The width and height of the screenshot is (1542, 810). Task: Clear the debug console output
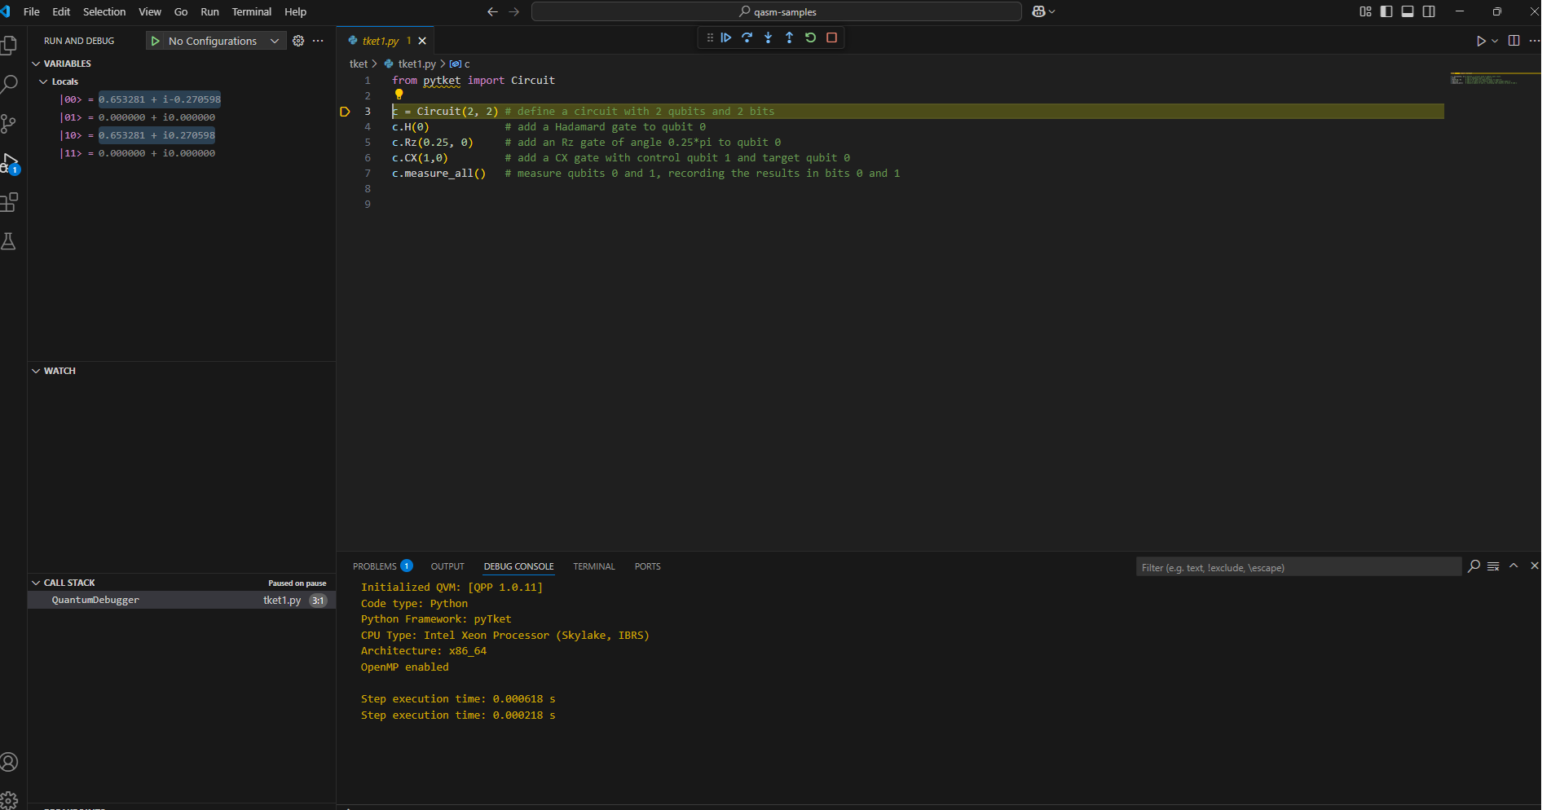point(1493,566)
